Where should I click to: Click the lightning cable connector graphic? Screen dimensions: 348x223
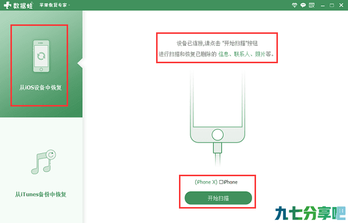click(x=218, y=148)
